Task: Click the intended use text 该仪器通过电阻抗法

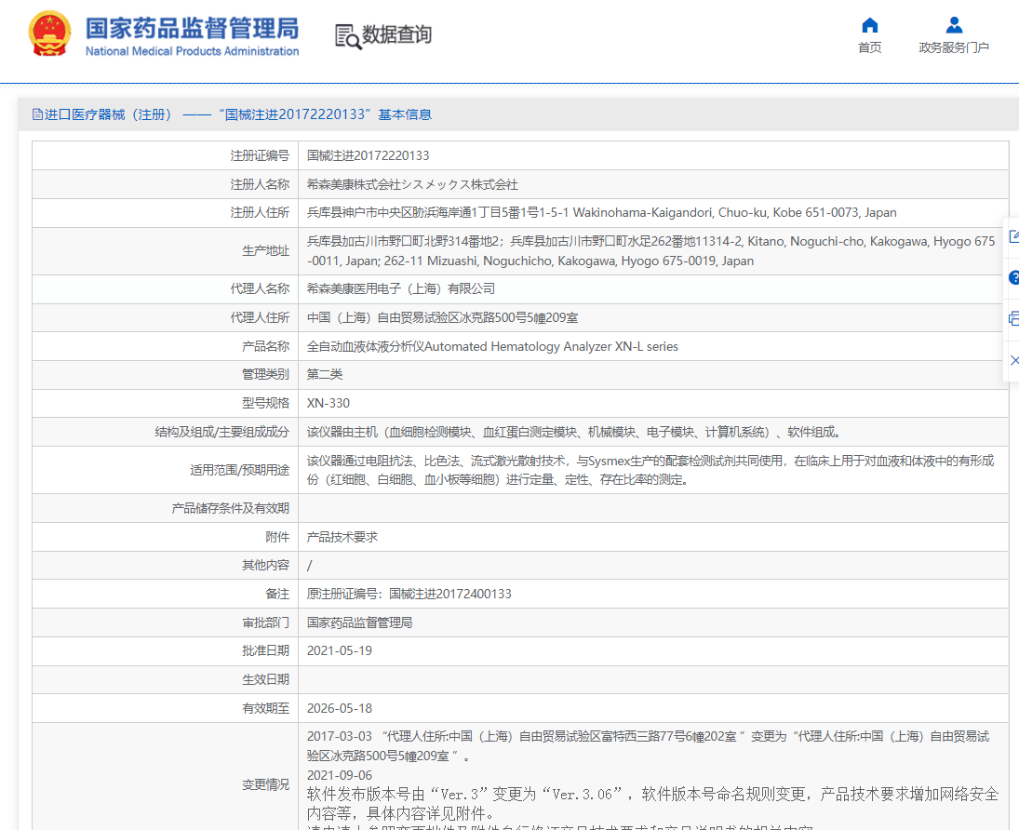Action: point(650,470)
